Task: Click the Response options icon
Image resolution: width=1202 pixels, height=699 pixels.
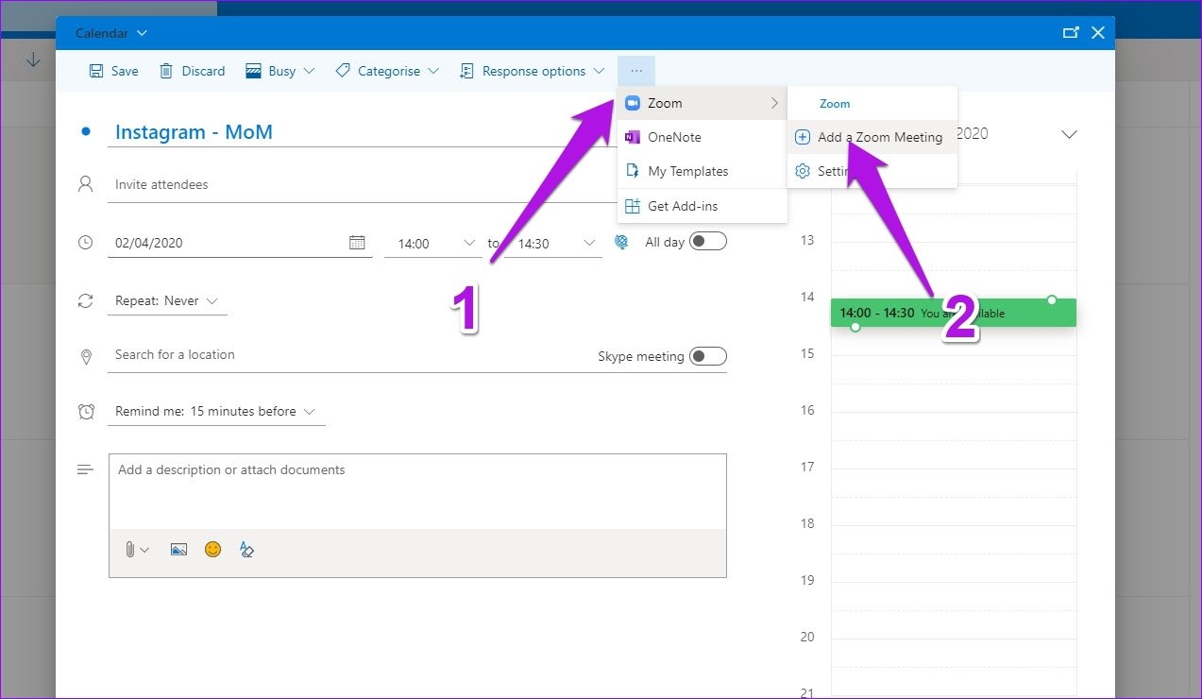Action: (x=466, y=71)
